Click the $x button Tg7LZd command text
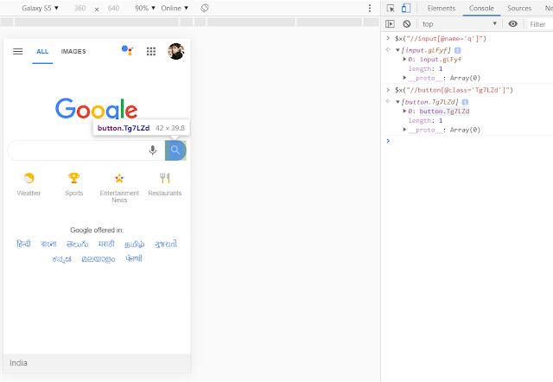The image size is (553, 382). pos(454,90)
